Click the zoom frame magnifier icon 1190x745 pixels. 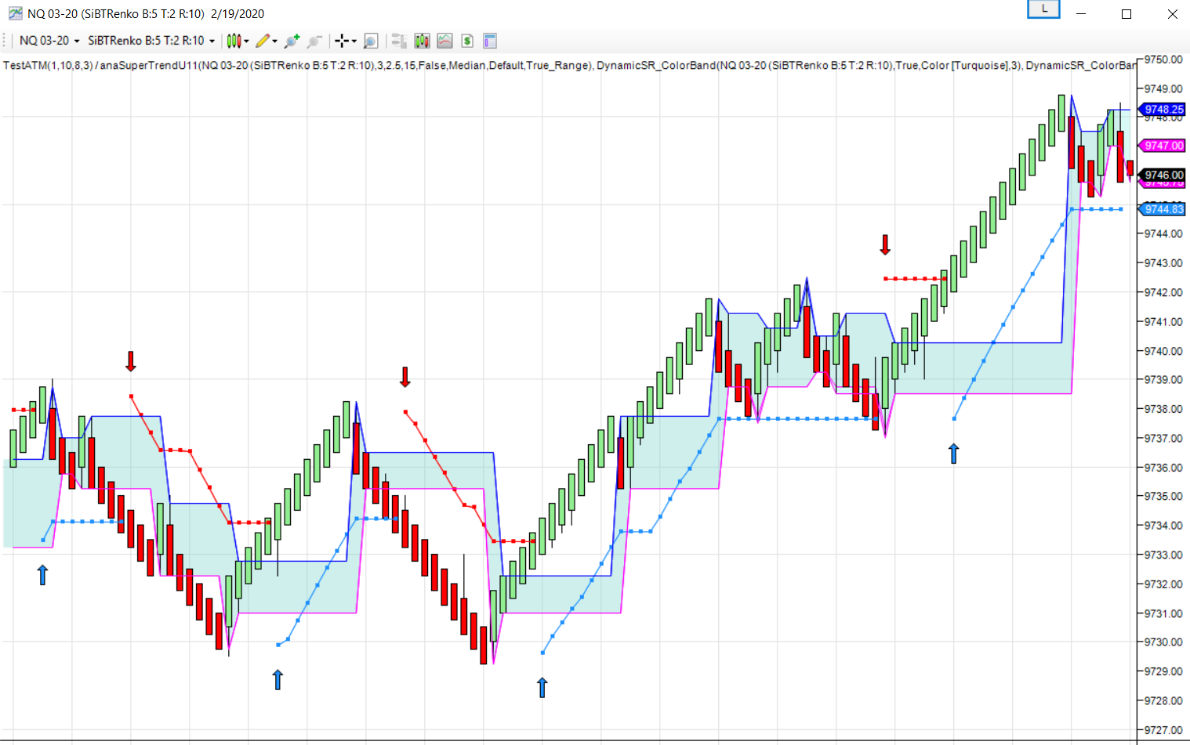(x=371, y=41)
